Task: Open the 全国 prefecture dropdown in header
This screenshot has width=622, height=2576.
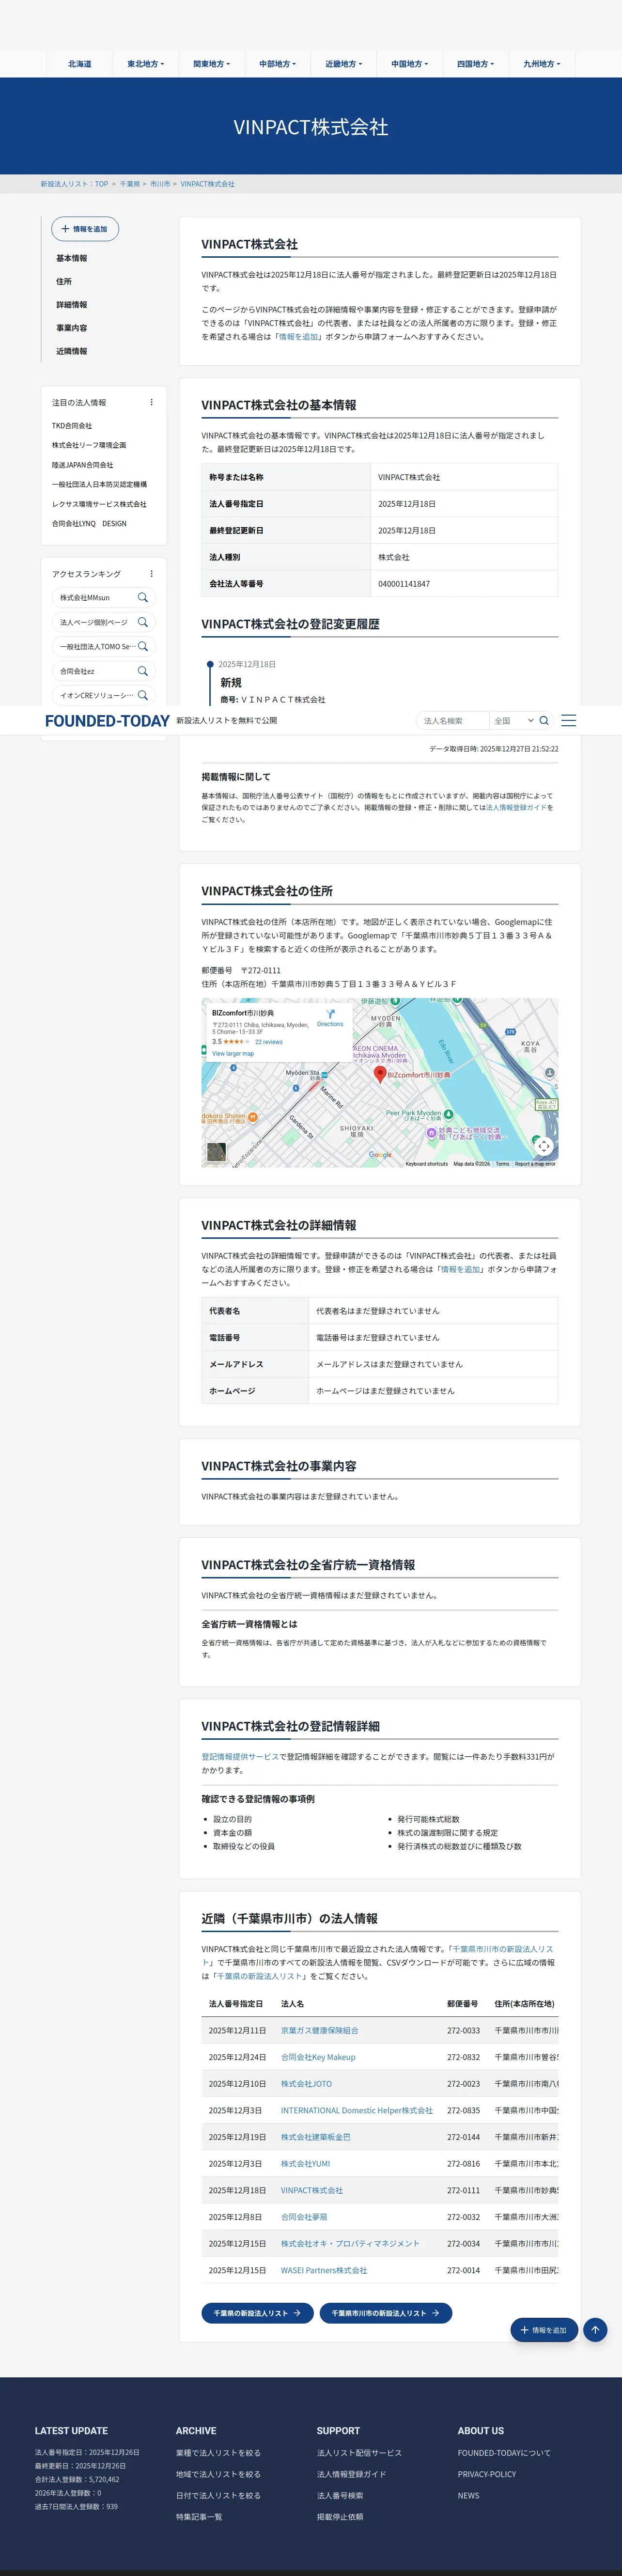Action: pyautogui.click(x=513, y=720)
